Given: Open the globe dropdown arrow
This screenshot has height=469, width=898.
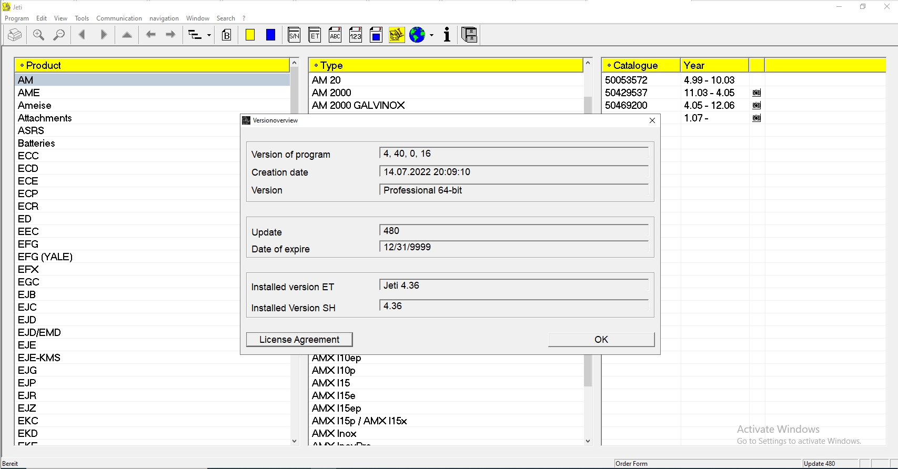Looking at the screenshot, I should pos(431,36).
